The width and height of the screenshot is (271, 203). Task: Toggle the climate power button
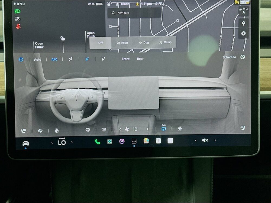pyautogui.click(x=21, y=60)
